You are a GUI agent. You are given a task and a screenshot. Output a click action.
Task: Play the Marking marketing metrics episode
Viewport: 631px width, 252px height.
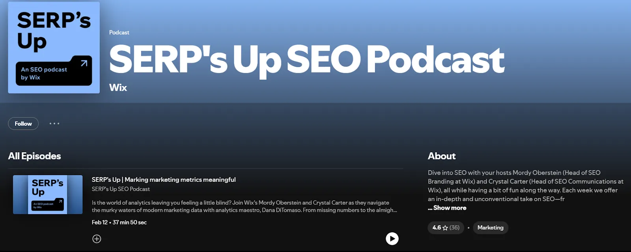(x=392, y=239)
